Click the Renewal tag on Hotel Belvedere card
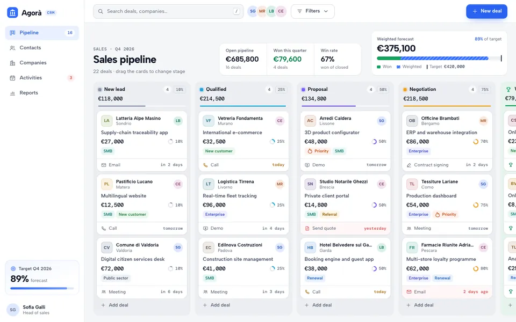Screen dimensions: 516x322 click(315, 279)
